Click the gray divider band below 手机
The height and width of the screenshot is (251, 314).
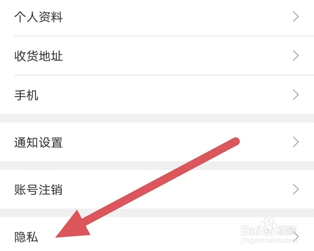pos(157,118)
